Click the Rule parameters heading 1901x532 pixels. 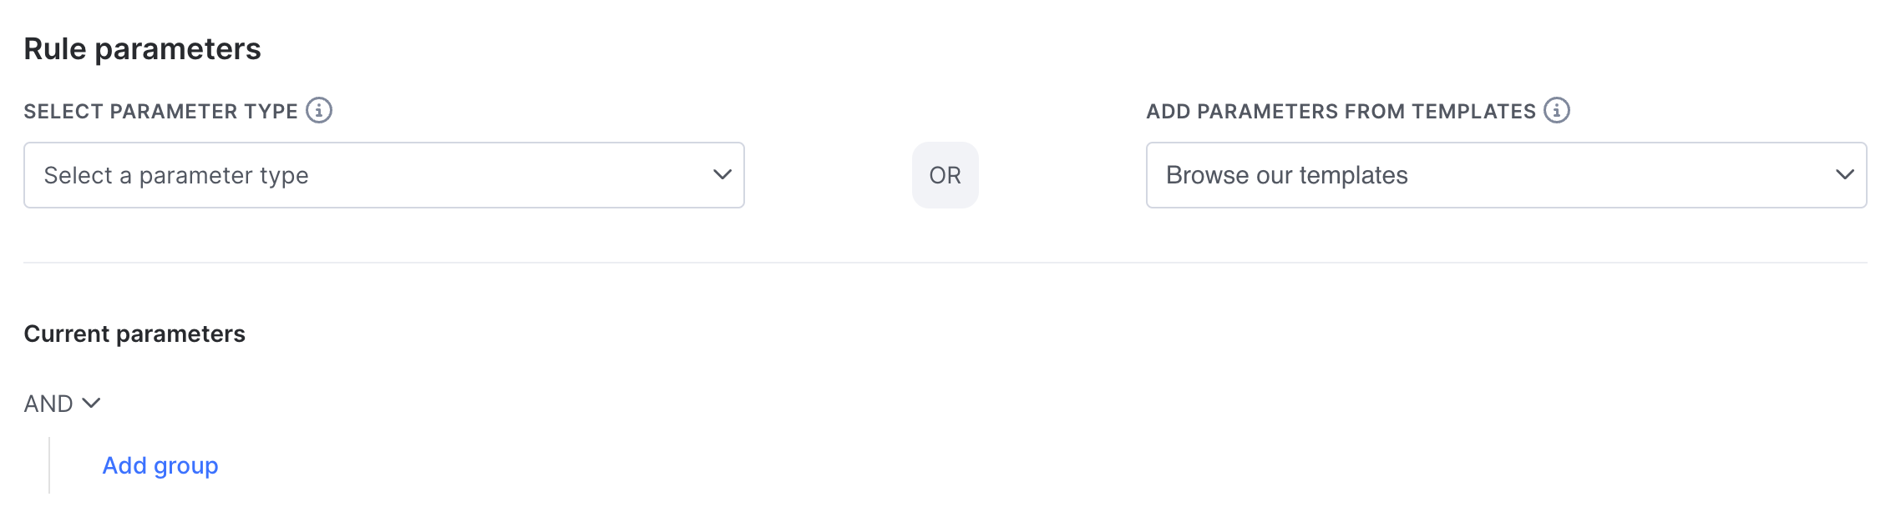point(142,49)
